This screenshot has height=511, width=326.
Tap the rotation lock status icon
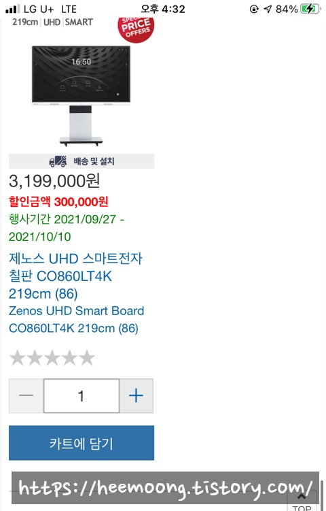coord(254,9)
